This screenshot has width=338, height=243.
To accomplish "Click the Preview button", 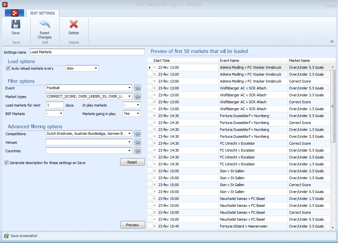I will tap(132, 225).
